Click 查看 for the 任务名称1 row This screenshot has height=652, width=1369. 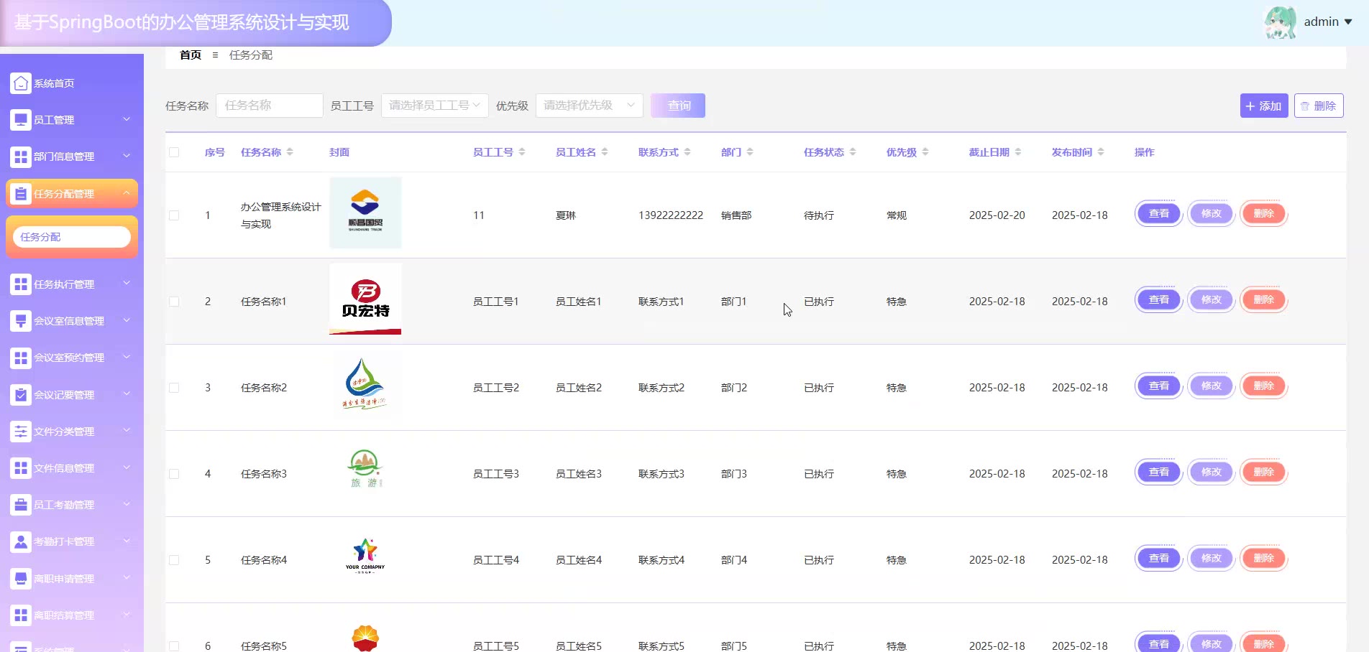coord(1158,300)
